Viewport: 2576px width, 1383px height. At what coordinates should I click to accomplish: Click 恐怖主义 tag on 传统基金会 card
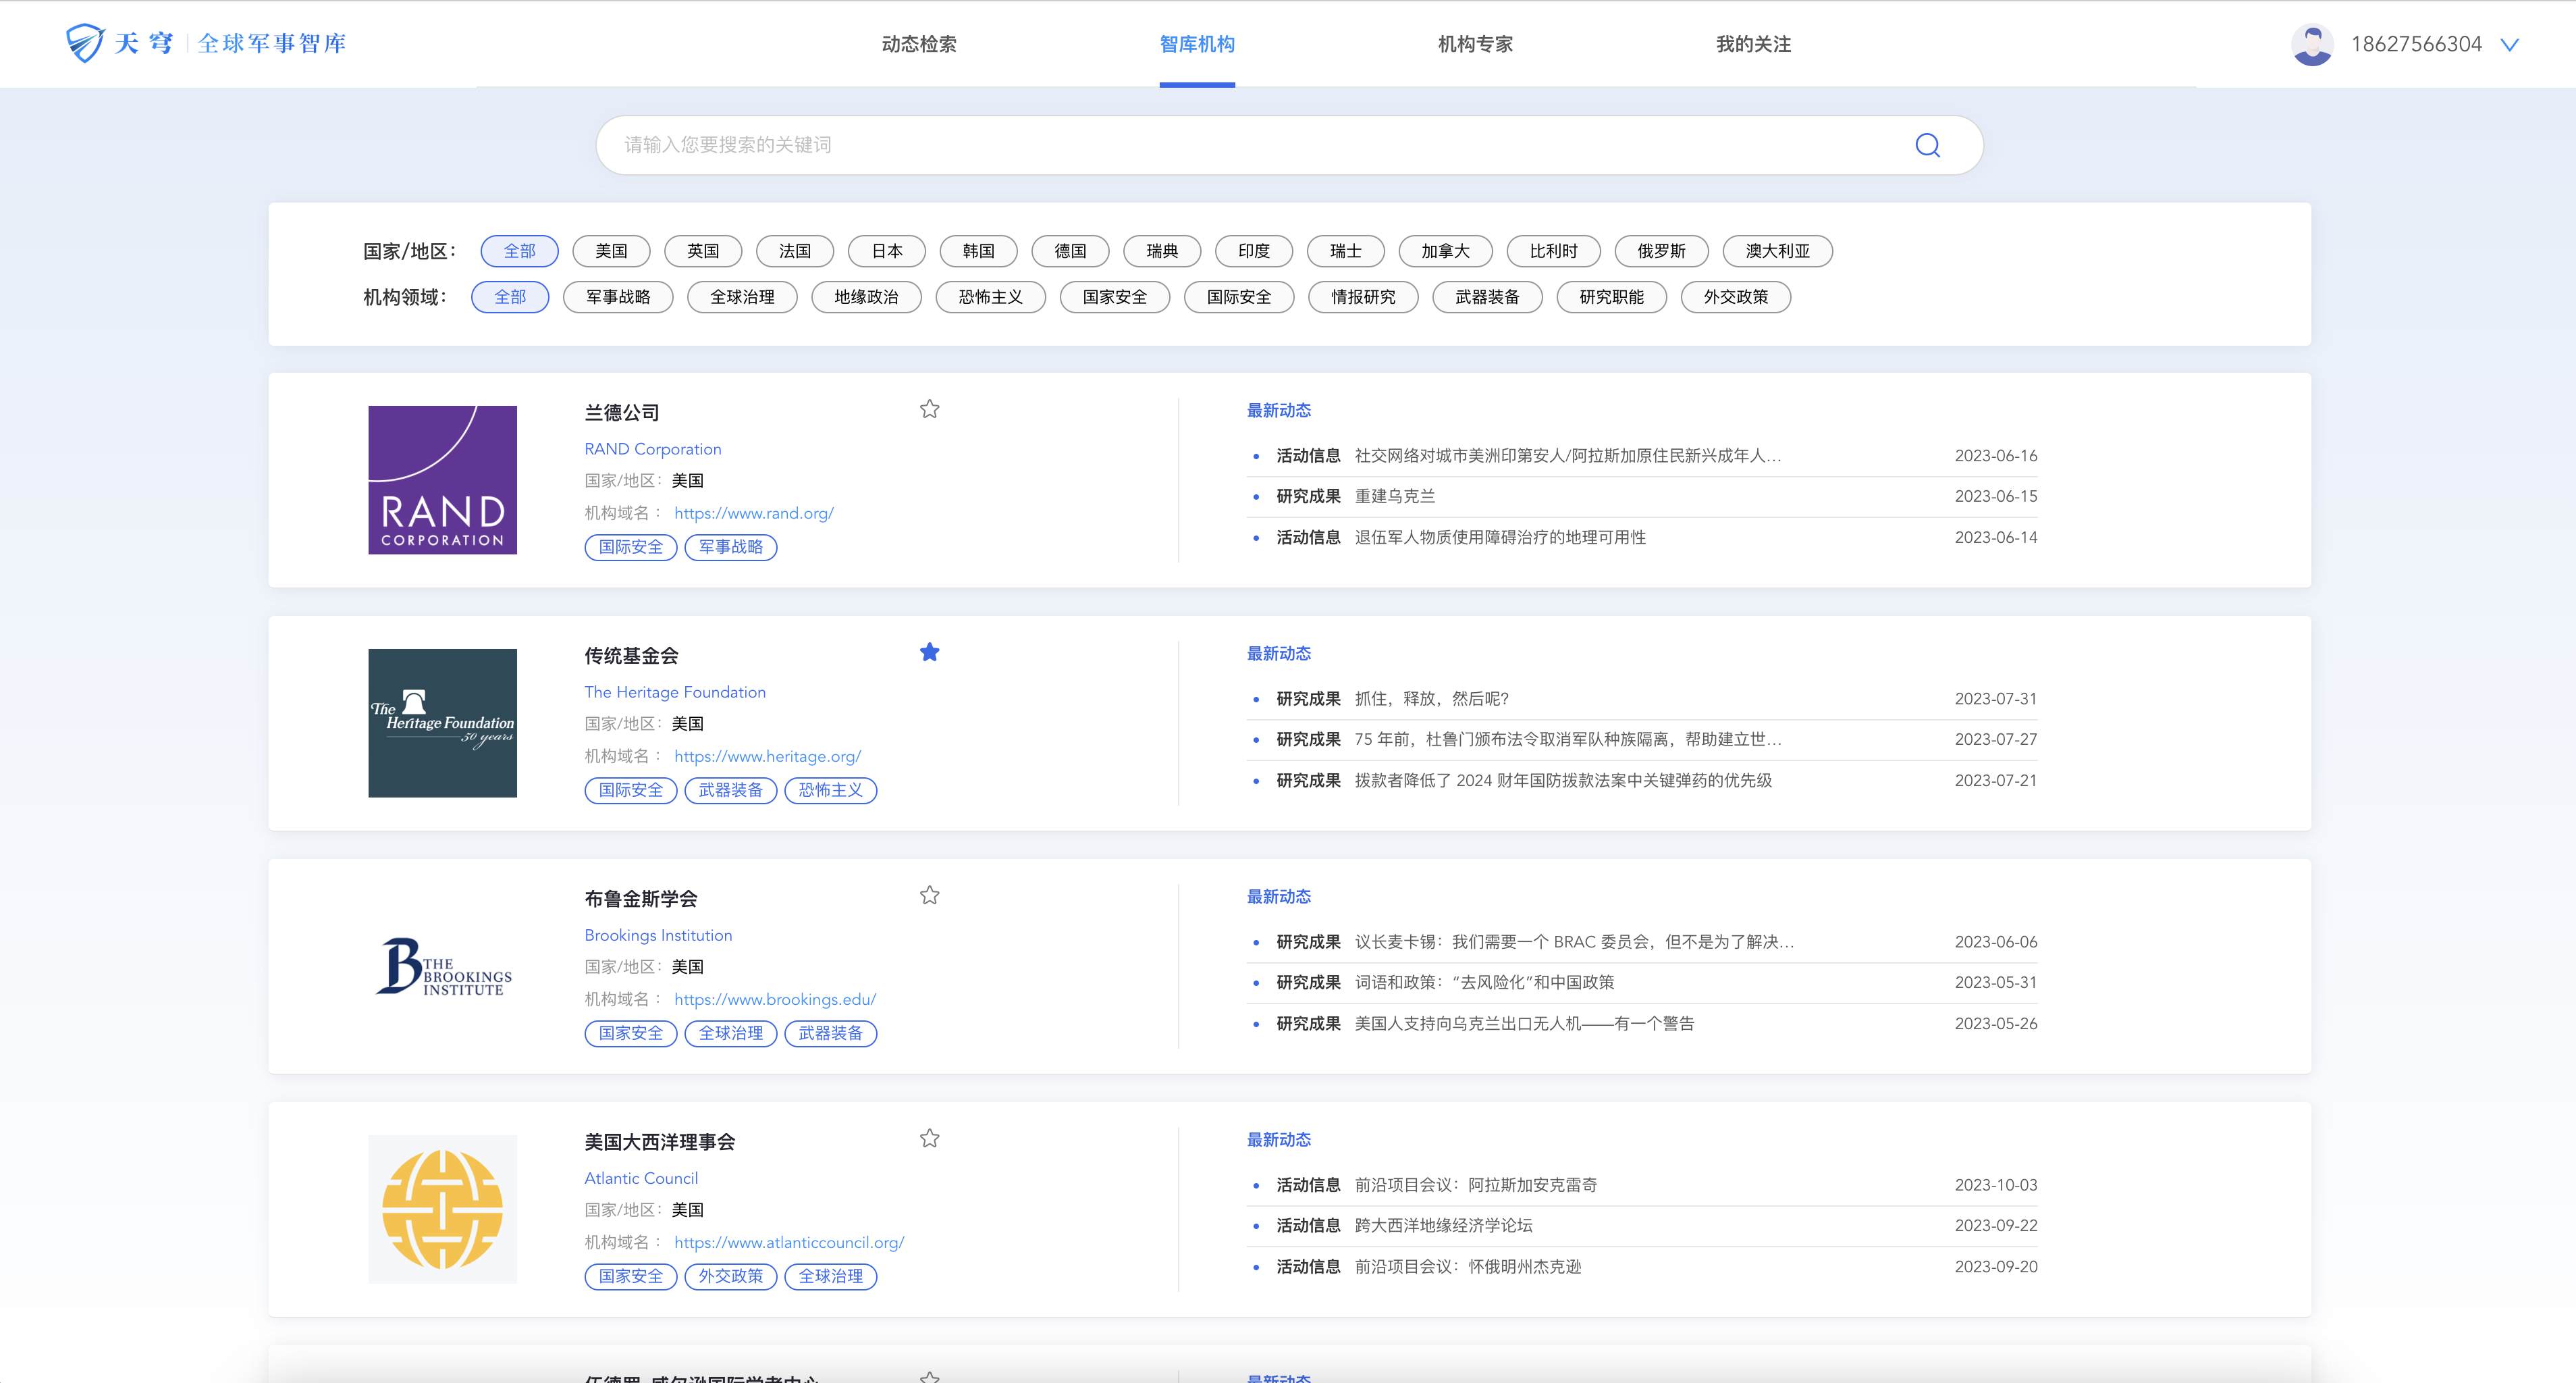(x=831, y=790)
